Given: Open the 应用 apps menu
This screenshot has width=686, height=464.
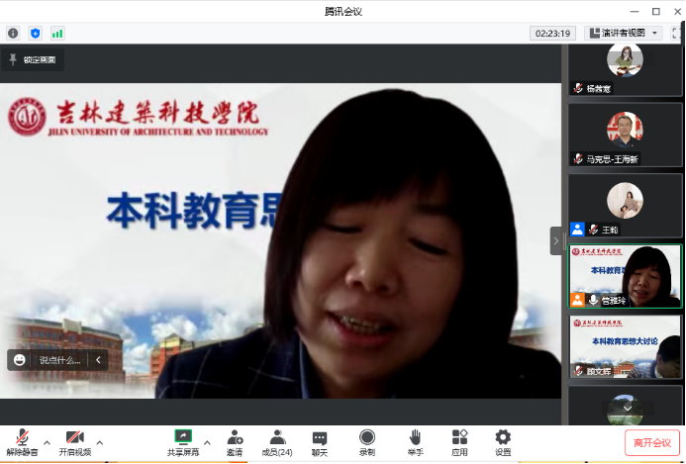Looking at the screenshot, I should [x=459, y=442].
